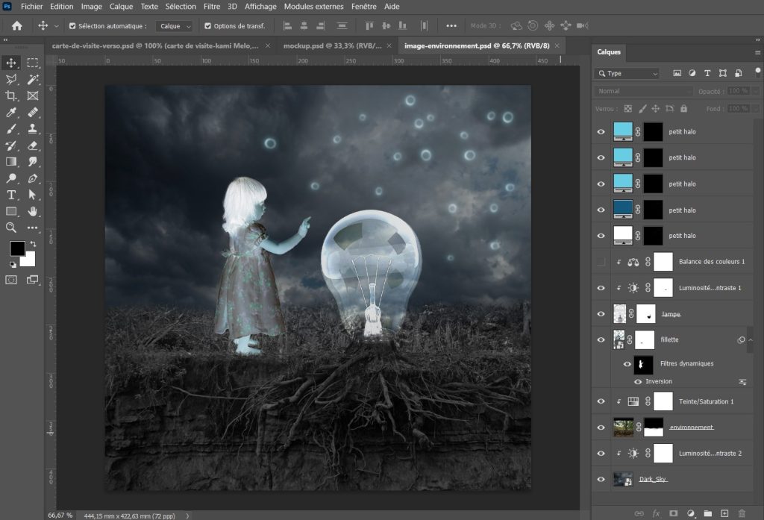Select the Luminosité…ntraste 2 layer name
This screenshot has width=764, height=520.
(x=710, y=454)
